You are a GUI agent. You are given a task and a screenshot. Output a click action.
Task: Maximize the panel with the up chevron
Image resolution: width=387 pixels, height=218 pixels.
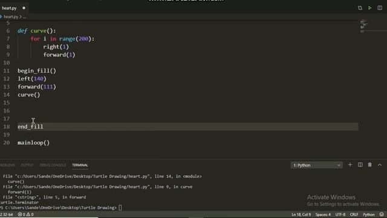[380, 165]
